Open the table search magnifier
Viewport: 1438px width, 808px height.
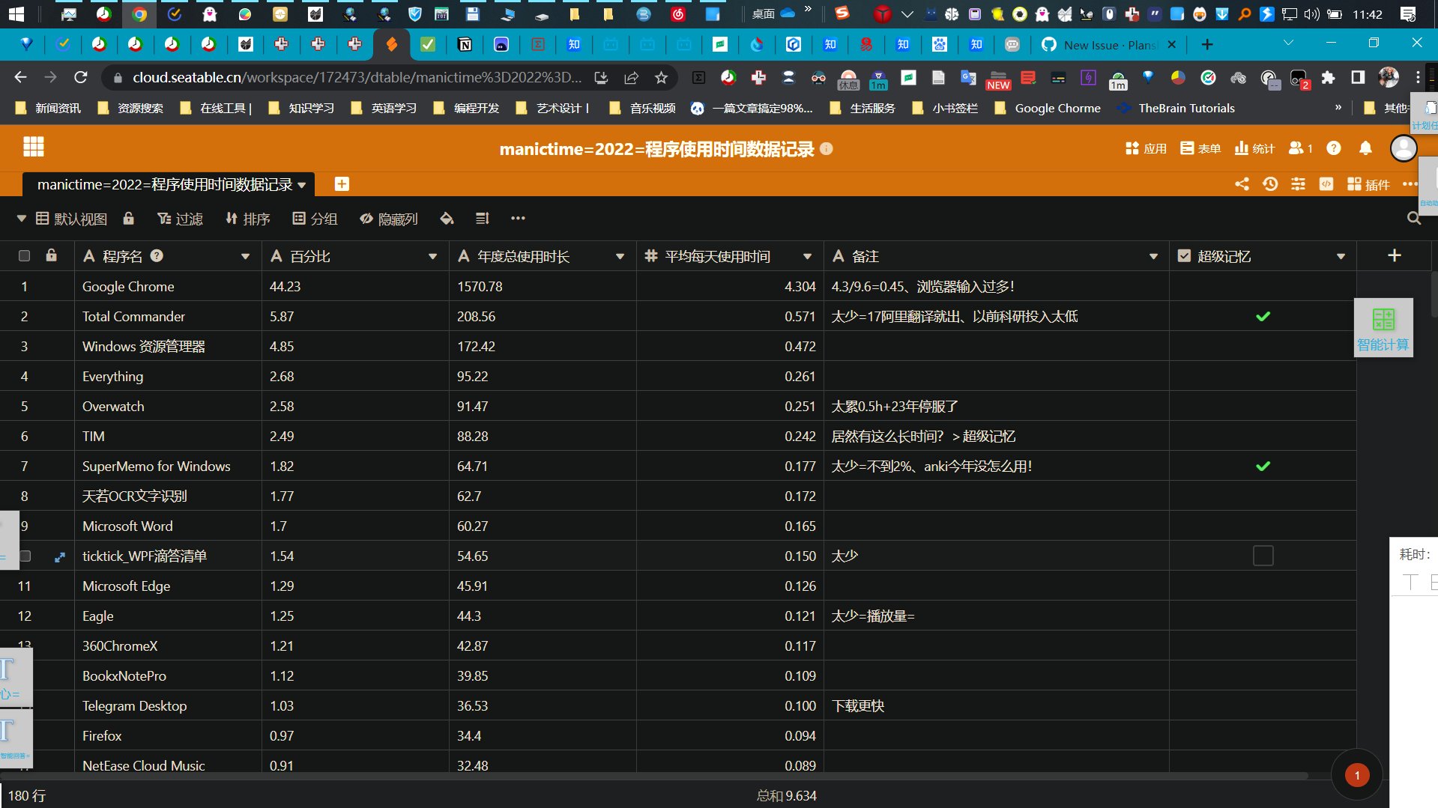click(x=1414, y=218)
